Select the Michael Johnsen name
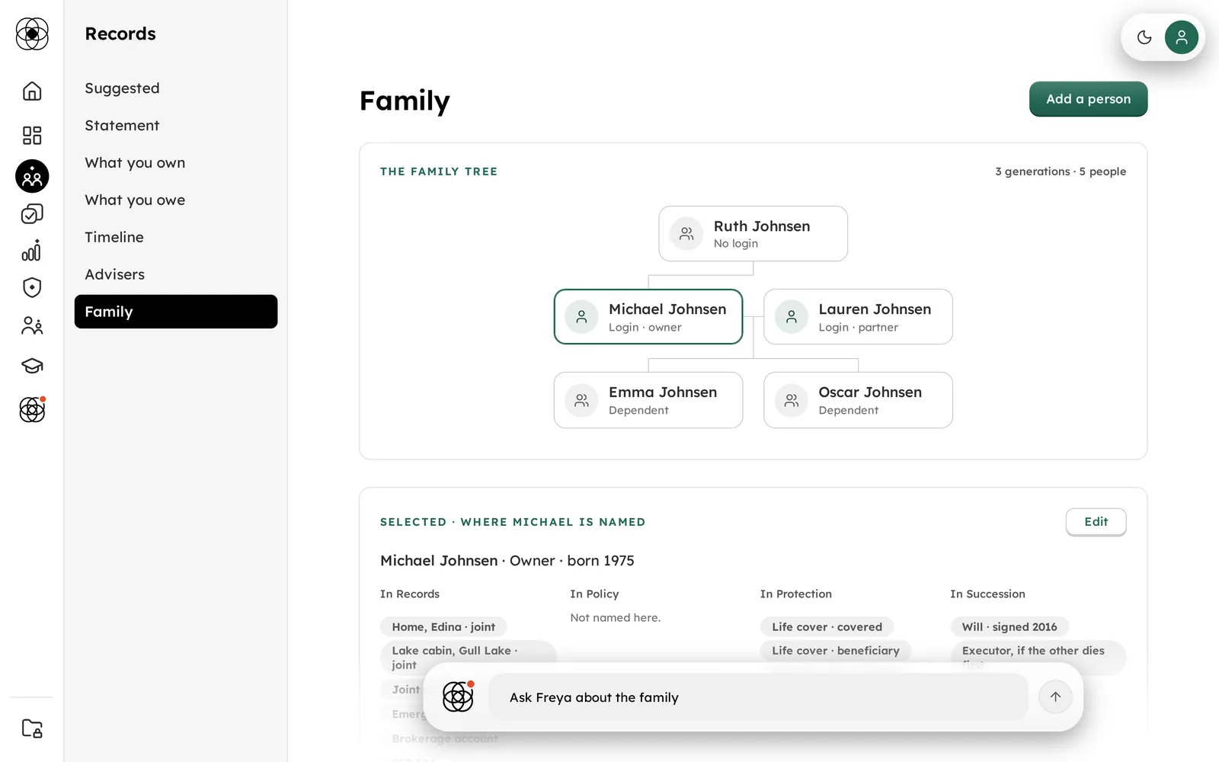 [x=667, y=309]
